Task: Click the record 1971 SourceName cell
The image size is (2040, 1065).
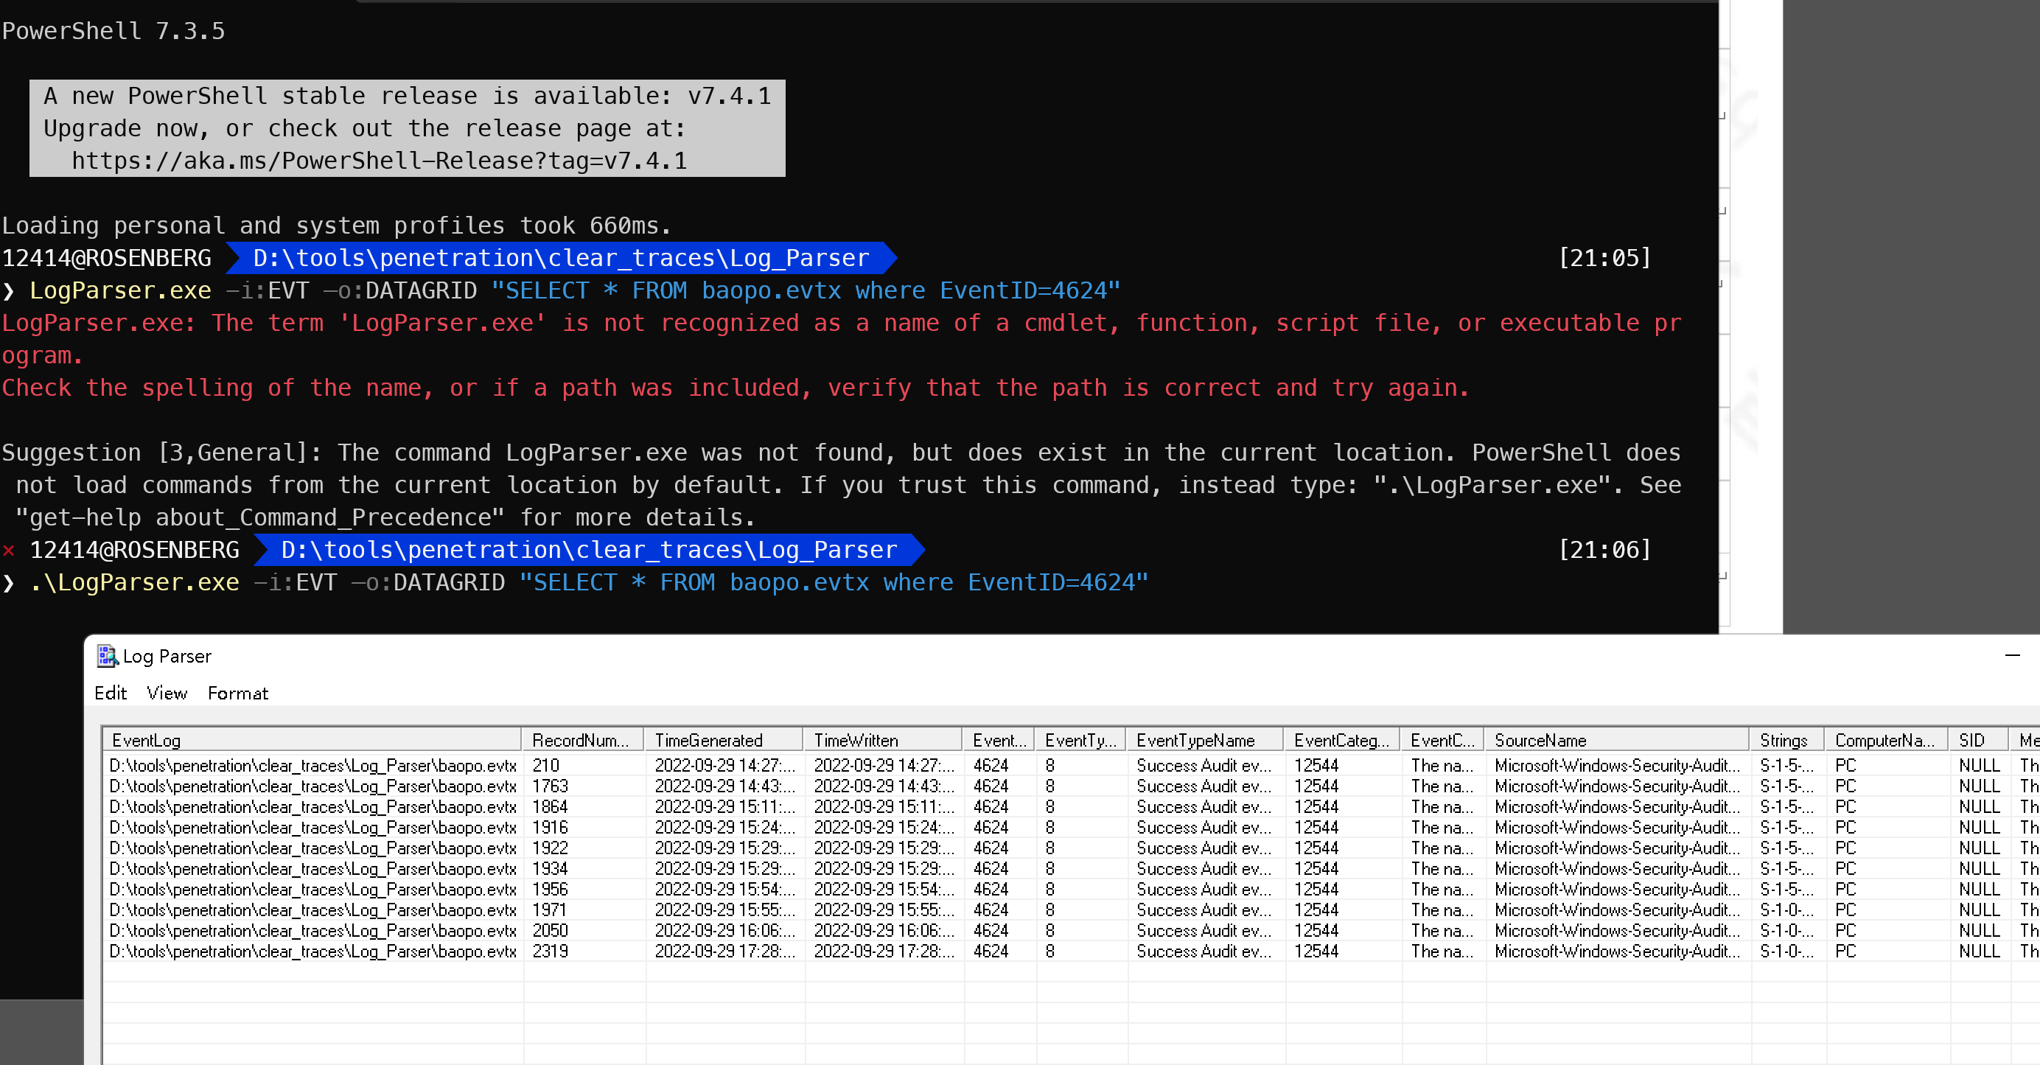Action: point(1615,909)
